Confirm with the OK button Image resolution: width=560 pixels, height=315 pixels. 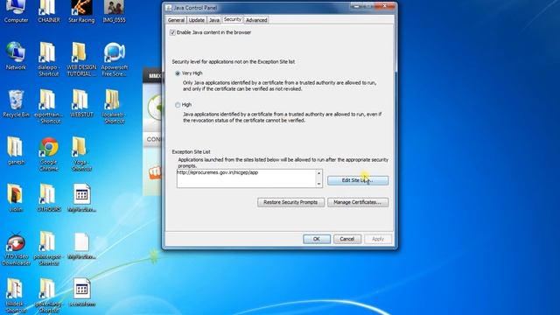coord(317,239)
